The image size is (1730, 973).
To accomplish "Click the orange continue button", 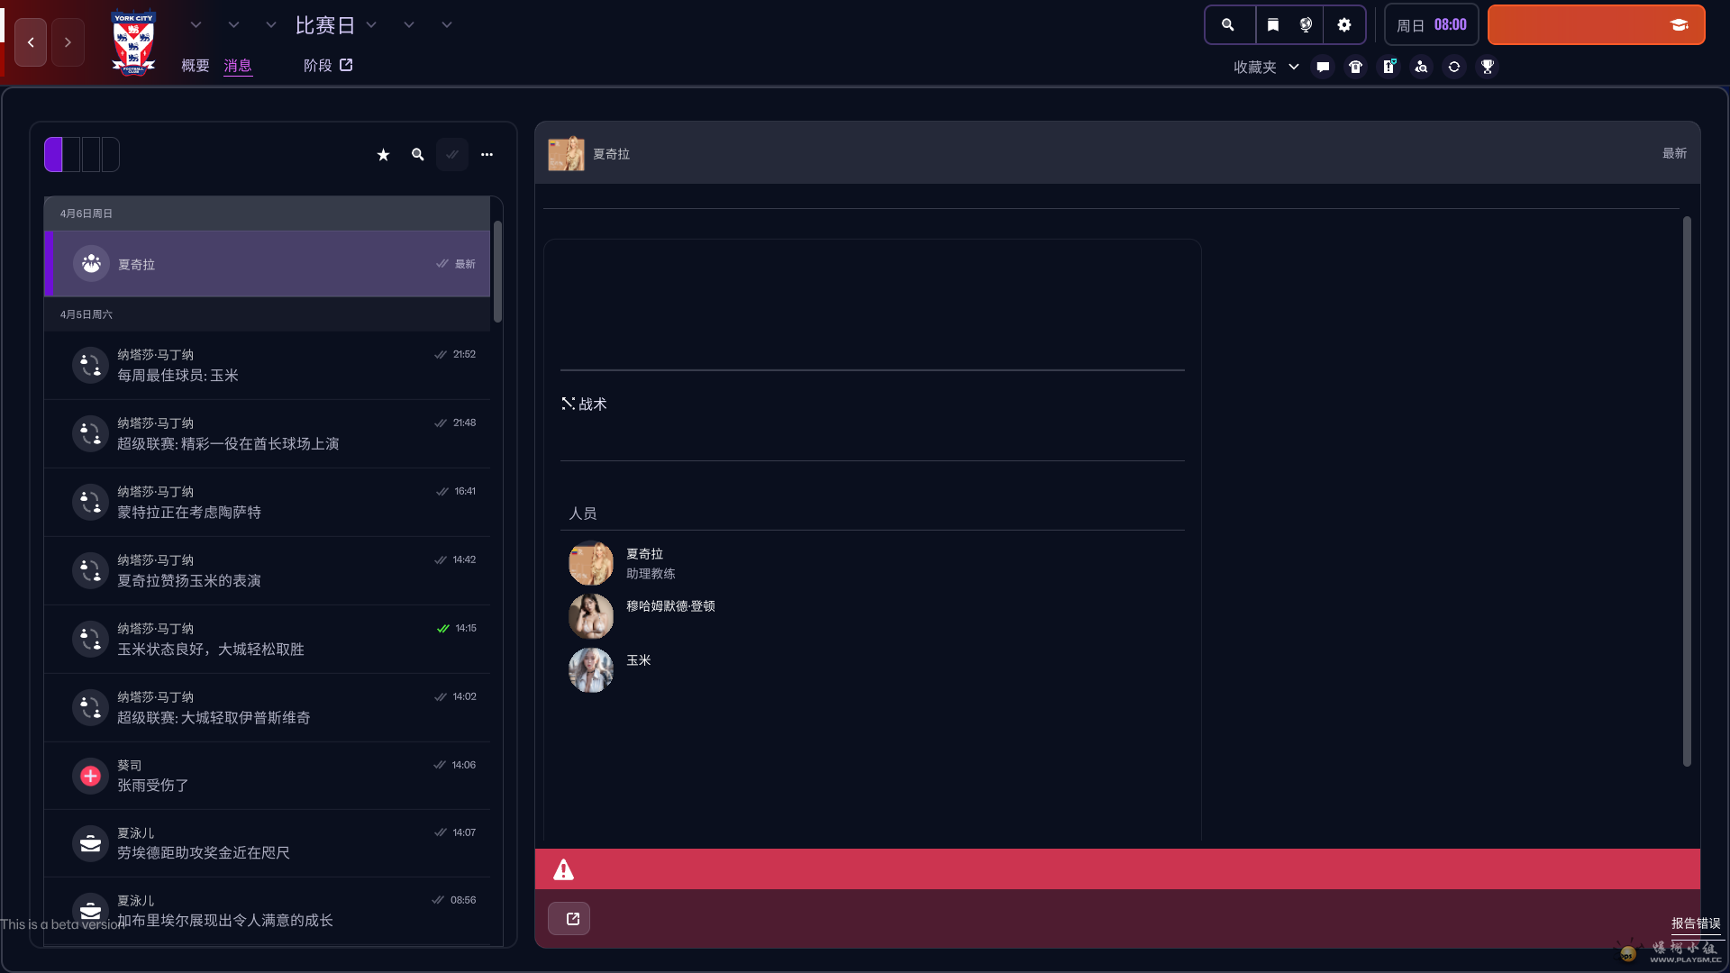I will tap(1595, 25).
